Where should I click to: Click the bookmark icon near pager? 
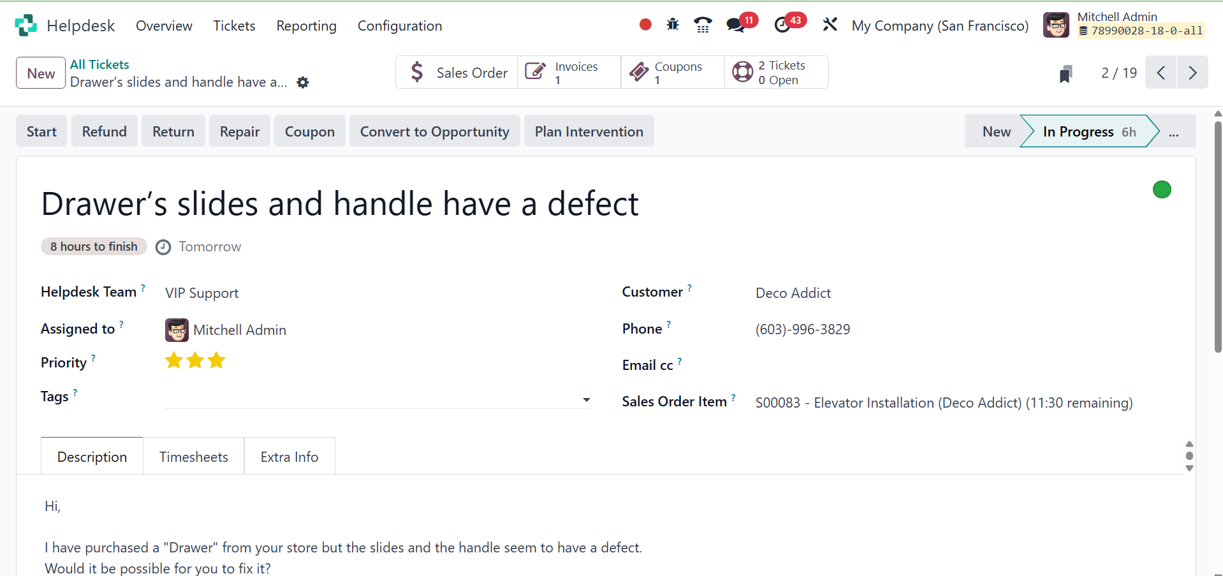(x=1066, y=73)
